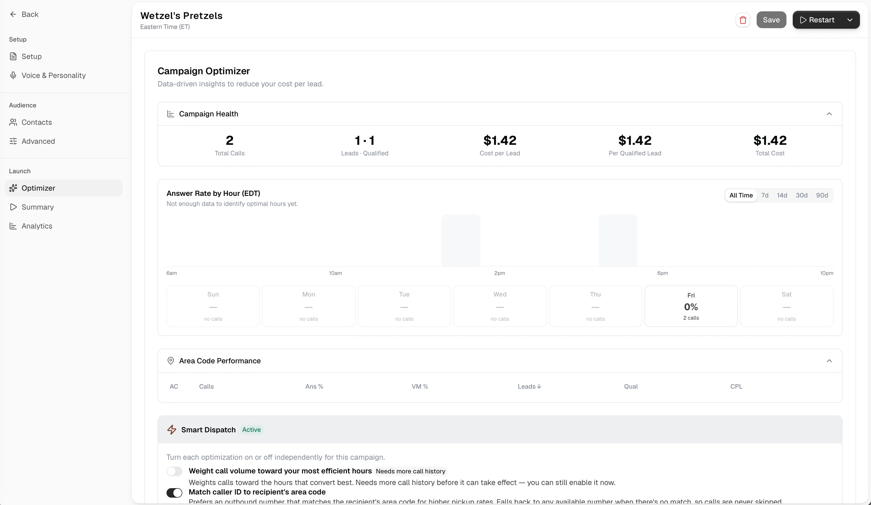Sort table by the Qual column
This screenshot has height=505, width=871.
click(631, 387)
